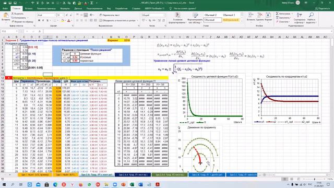This screenshot has height=188, width=334.
Task: Open the olive green sheet tab
Action: click(x=170, y=175)
